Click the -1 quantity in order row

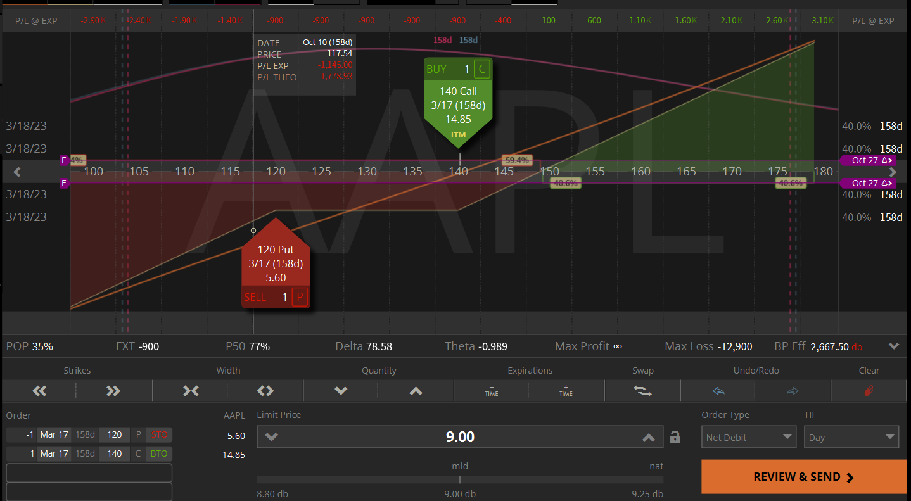(21, 435)
